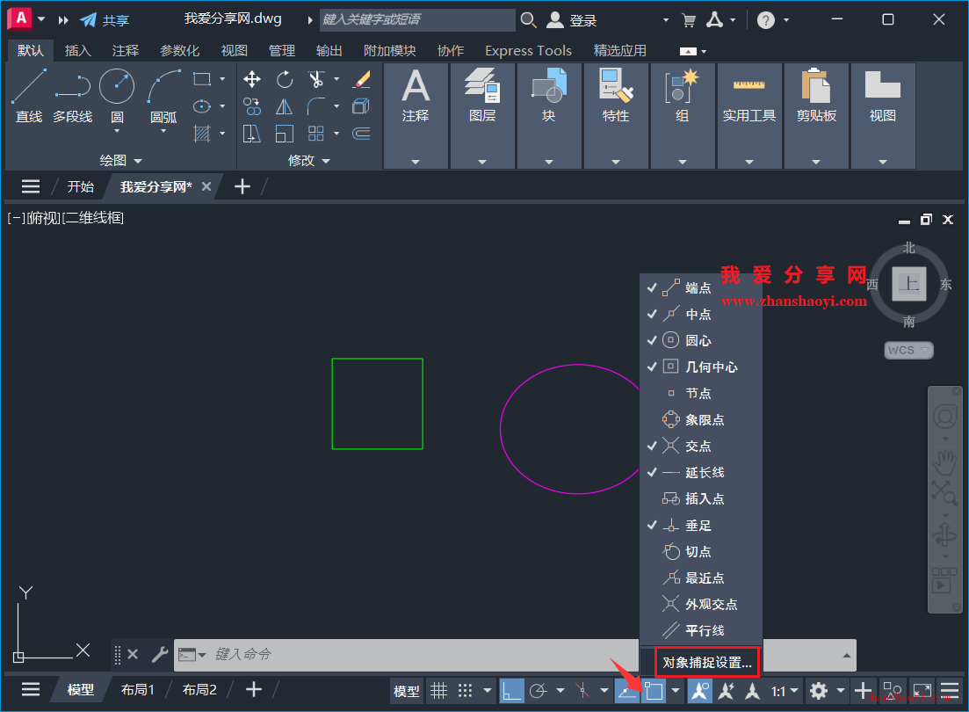The image size is (969, 712).
Task: Switch to the Express Tools ribbon tab
Action: tap(528, 51)
